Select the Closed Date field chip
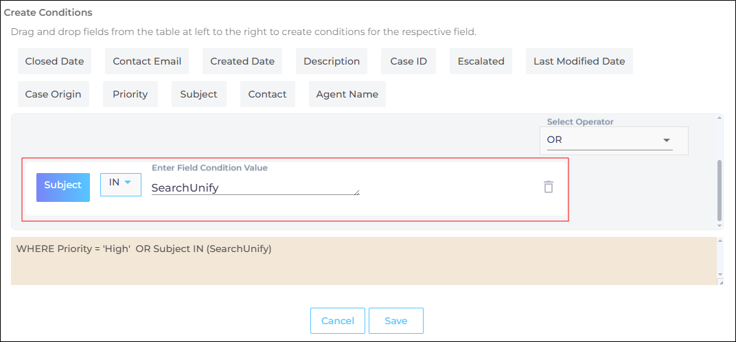 coord(54,61)
